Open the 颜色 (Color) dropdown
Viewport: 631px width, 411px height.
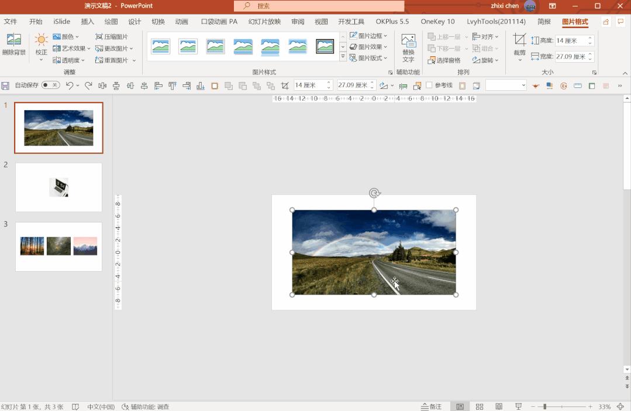[x=66, y=36]
